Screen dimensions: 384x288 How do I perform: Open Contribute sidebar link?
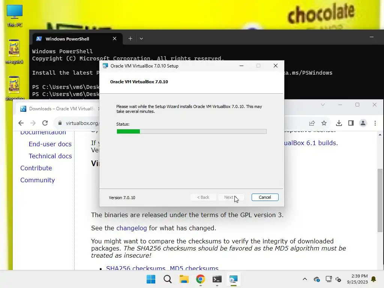36,168
